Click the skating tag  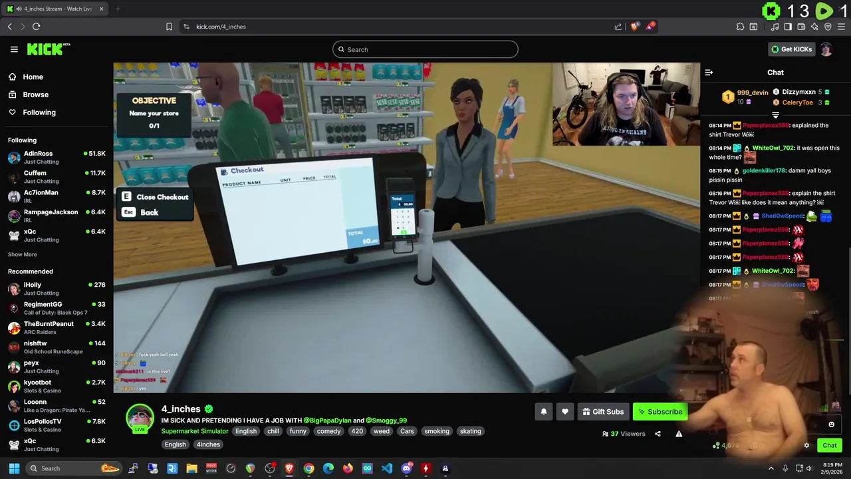click(x=470, y=431)
